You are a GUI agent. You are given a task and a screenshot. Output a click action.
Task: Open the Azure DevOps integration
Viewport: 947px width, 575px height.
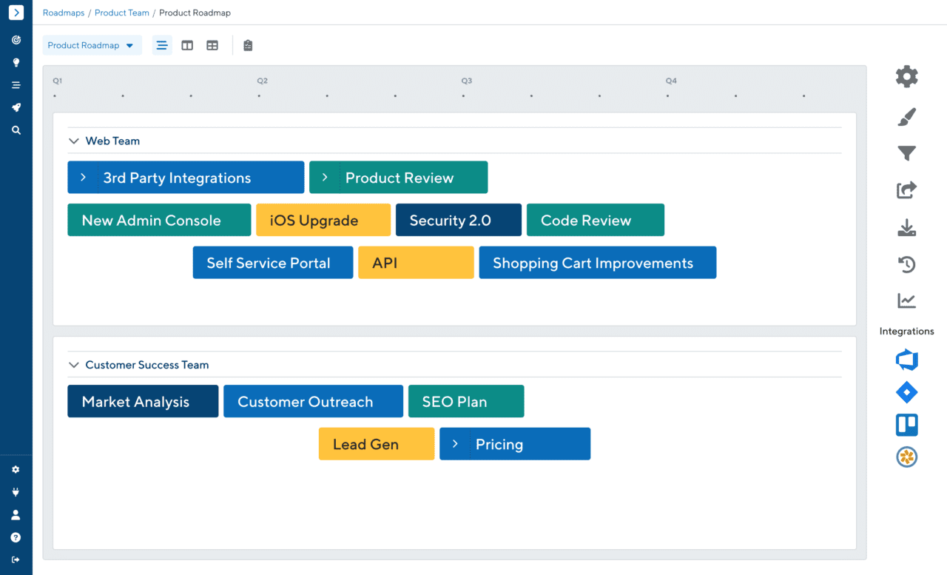click(906, 360)
